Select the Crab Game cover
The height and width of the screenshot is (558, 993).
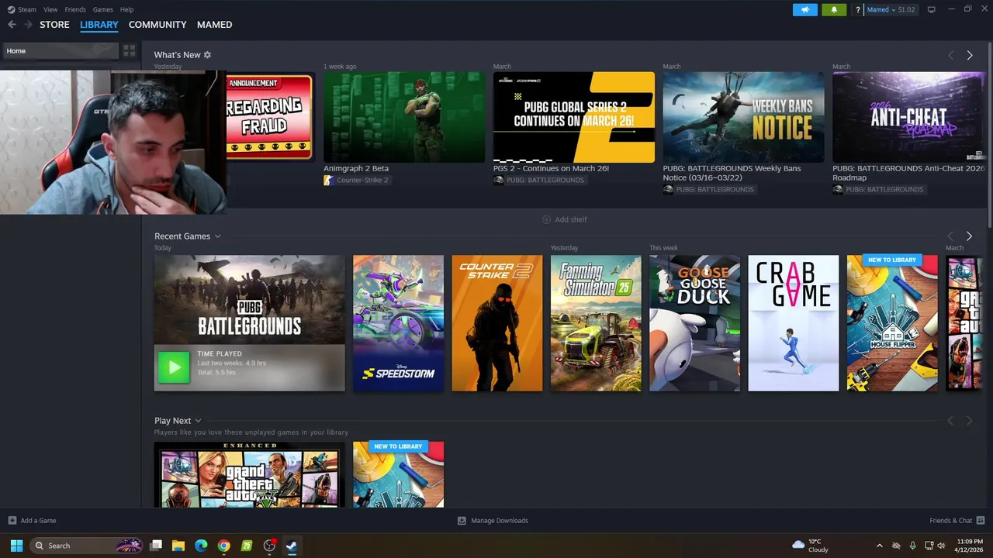tap(793, 323)
